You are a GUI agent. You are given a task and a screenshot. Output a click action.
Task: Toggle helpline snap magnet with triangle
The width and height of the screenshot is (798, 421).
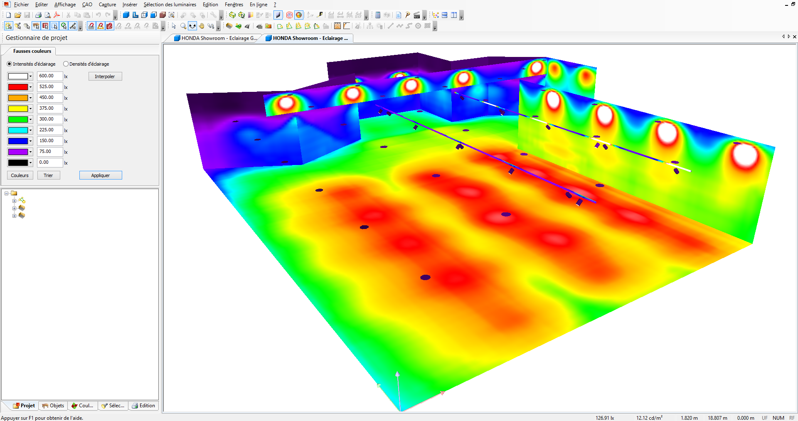100,26
